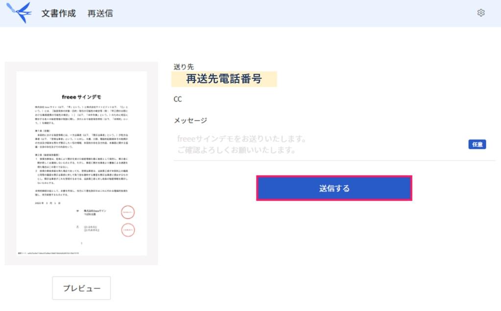Screen dimensions: 501x311
Task: Open settings via the gear icon
Action: [481, 13]
